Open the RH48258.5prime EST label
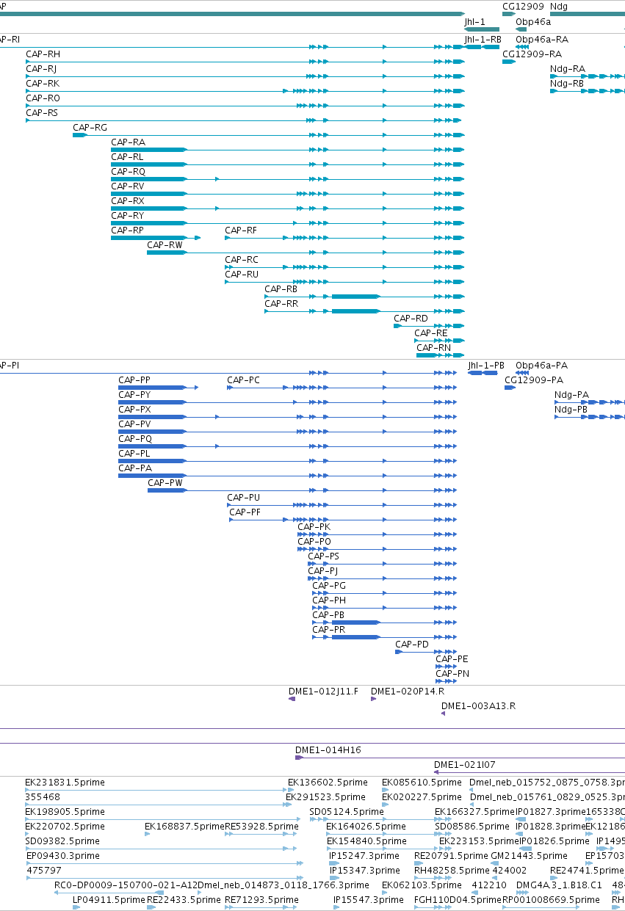This screenshot has width=625, height=911. (x=452, y=871)
